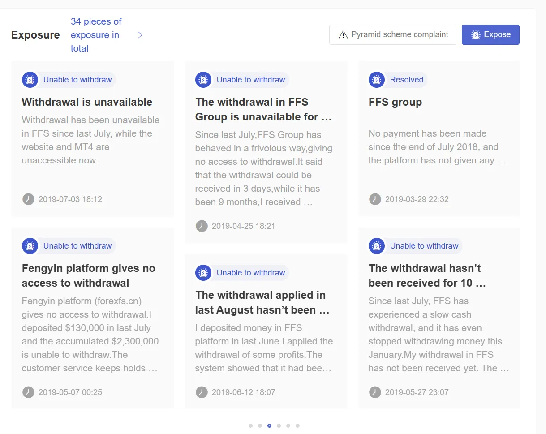Viewport: 546px width, 434px height.
Task: Click the siren icon on the 'Fengyin platform' card
Action: (x=30, y=246)
